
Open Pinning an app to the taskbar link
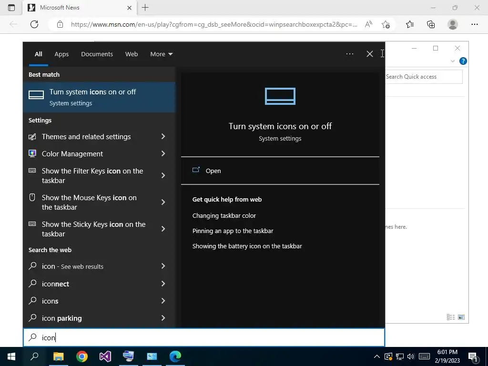233,231
